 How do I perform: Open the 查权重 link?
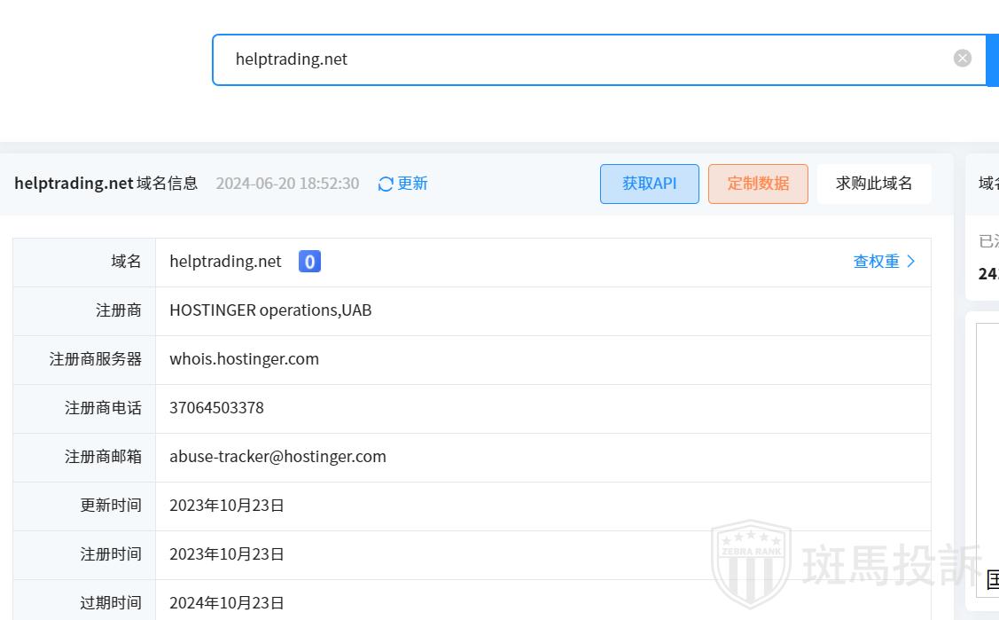876,262
